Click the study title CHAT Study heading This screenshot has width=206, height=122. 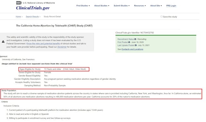(x=54, y=26)
